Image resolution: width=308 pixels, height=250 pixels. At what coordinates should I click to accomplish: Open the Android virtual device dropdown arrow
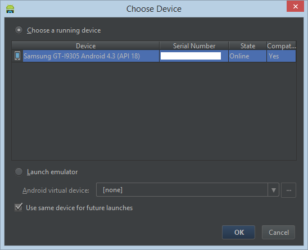[273, 190]
